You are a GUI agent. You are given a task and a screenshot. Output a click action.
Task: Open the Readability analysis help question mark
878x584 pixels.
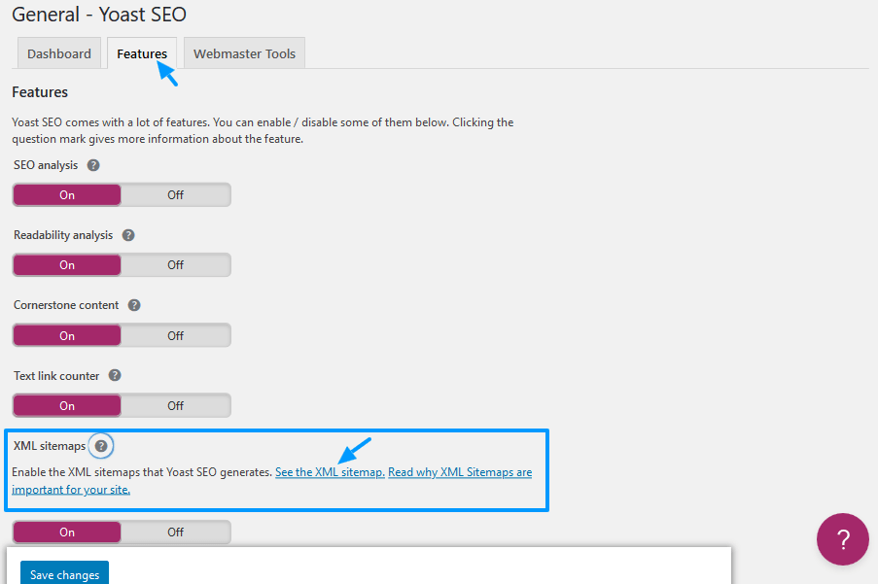[128, 235]
